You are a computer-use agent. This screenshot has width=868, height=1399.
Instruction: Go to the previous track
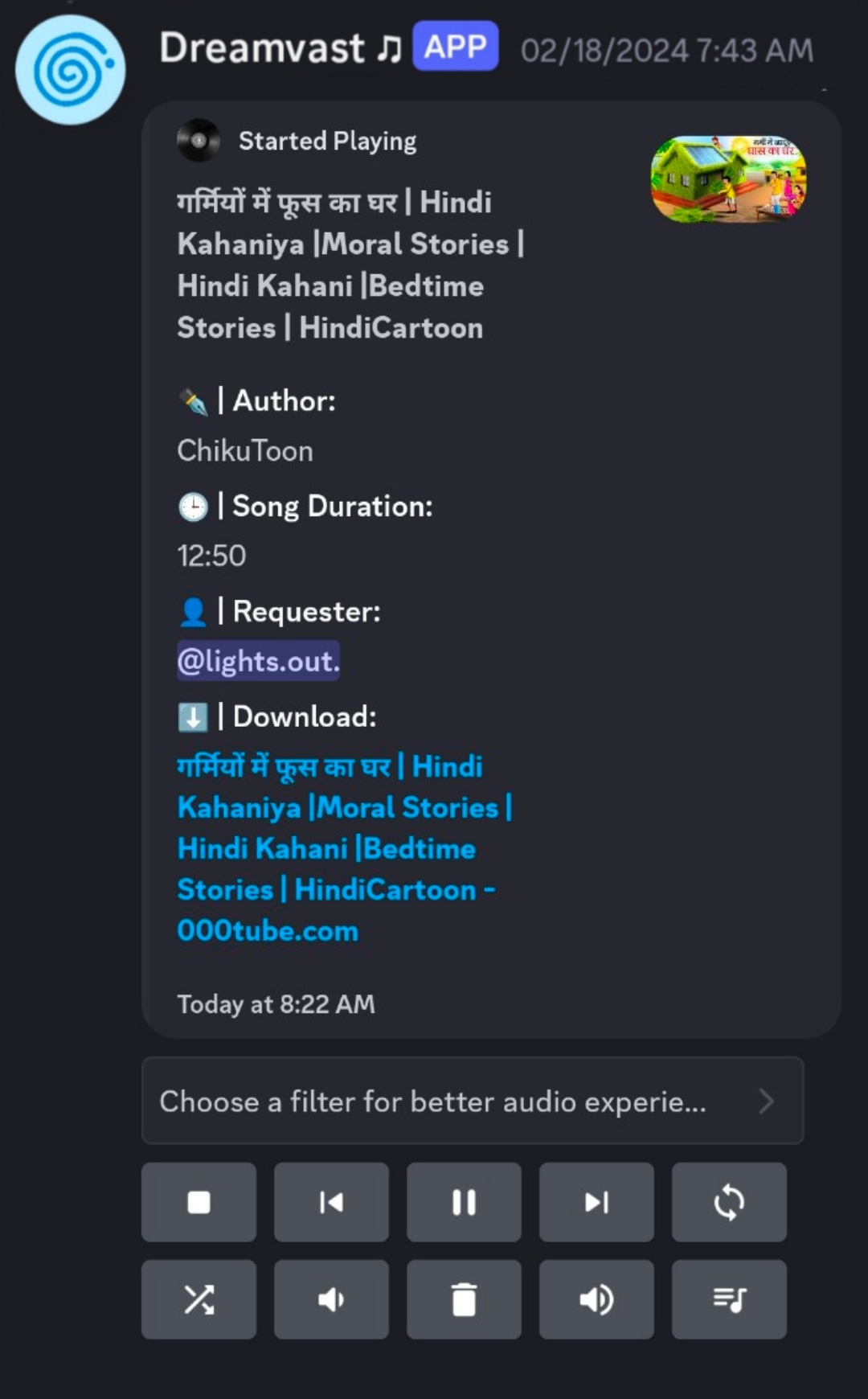pyautogui.click(x=331, y=1202)
